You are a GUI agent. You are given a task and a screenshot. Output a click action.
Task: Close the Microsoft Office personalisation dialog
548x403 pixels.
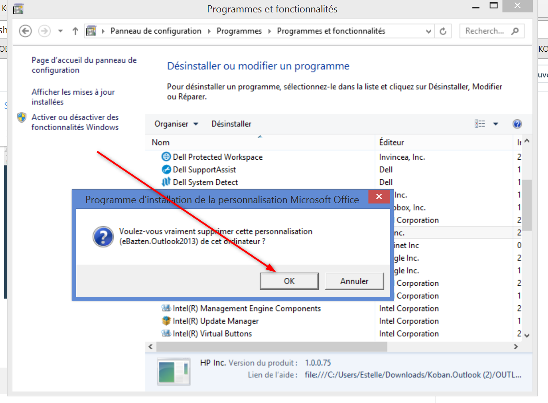coord(379,197)
